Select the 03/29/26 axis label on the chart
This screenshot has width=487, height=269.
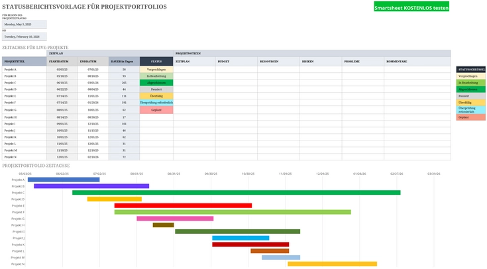(x=434, y=174)
